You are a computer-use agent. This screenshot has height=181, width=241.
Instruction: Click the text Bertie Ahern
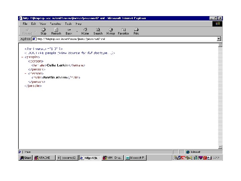point(55,77)
